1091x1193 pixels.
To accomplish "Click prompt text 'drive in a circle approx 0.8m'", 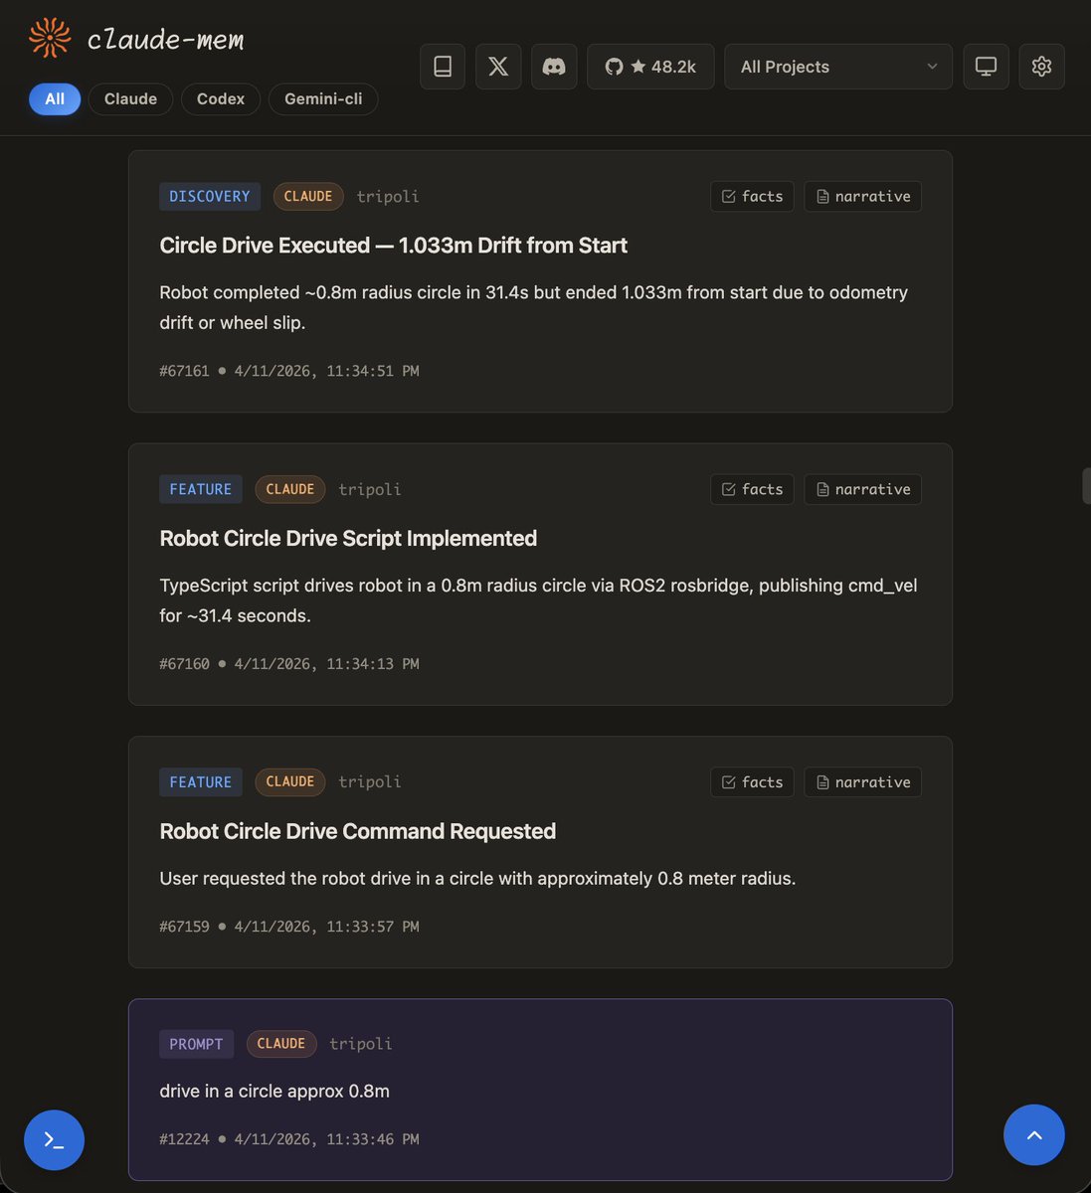I will coord(274,1091).
